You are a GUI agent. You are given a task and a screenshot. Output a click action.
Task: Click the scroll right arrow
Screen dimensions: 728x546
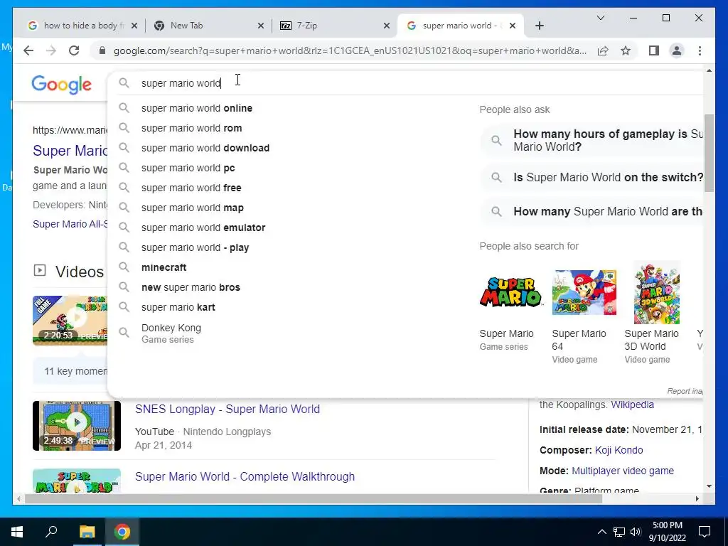click(x=697, y=499)
